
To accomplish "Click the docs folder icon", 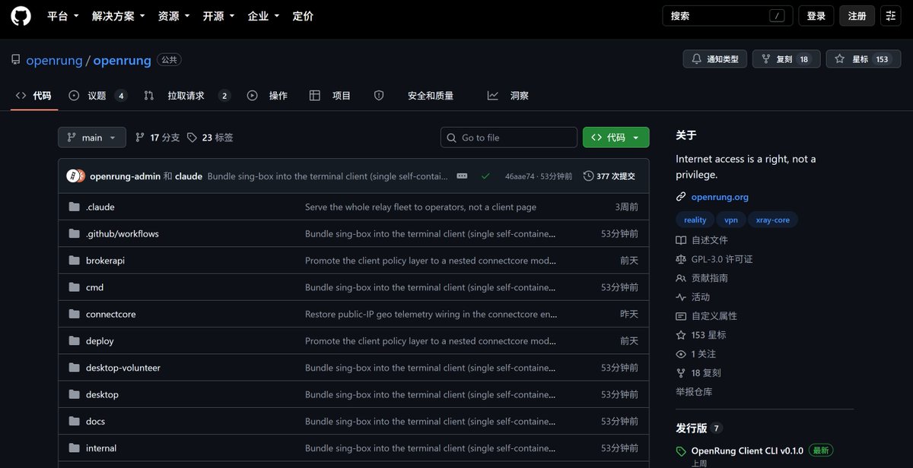I will point(74,421).
